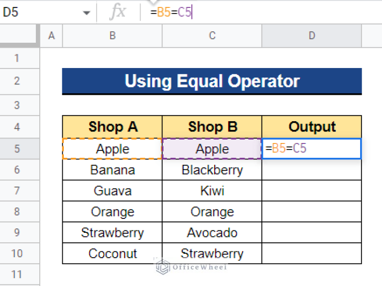Select empty Output cell in Avocado row
Screen dimensions: 382x286
pos(312,232)
